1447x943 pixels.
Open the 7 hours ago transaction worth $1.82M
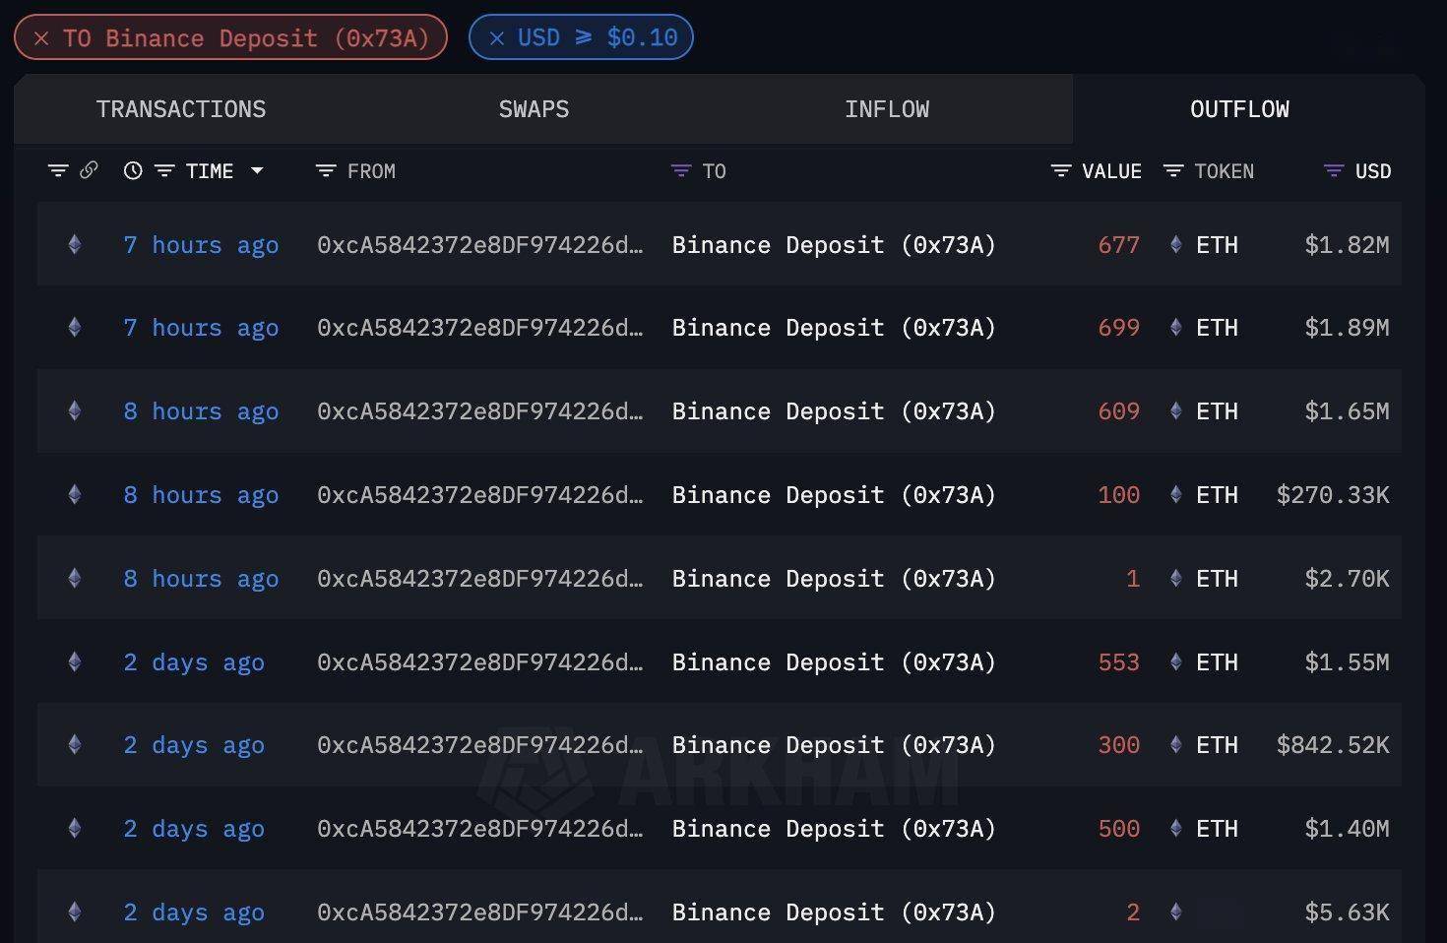click(x=201, y=245)
